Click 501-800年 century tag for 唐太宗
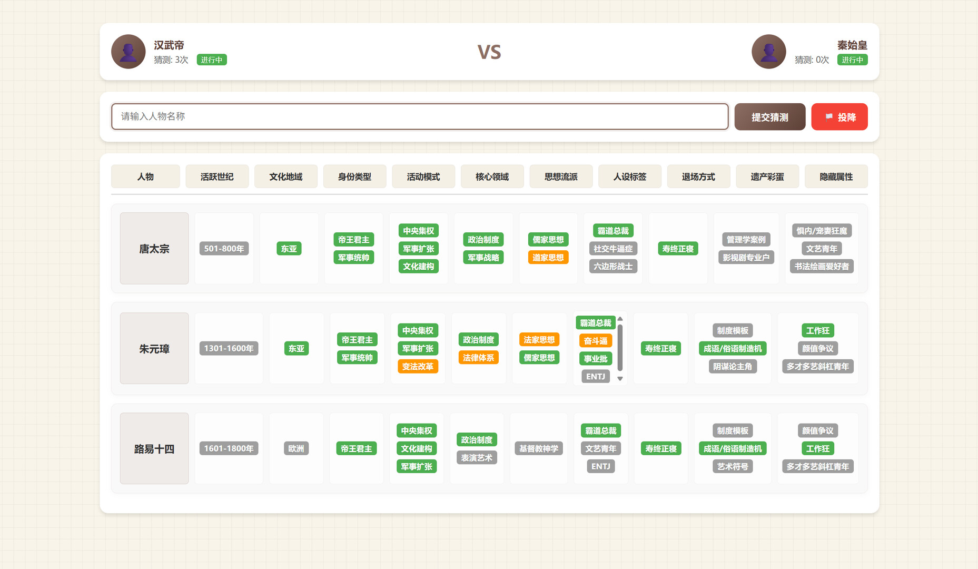Viewport: 978px width, 569px height. pyautogui.click(x=224, y=249)
